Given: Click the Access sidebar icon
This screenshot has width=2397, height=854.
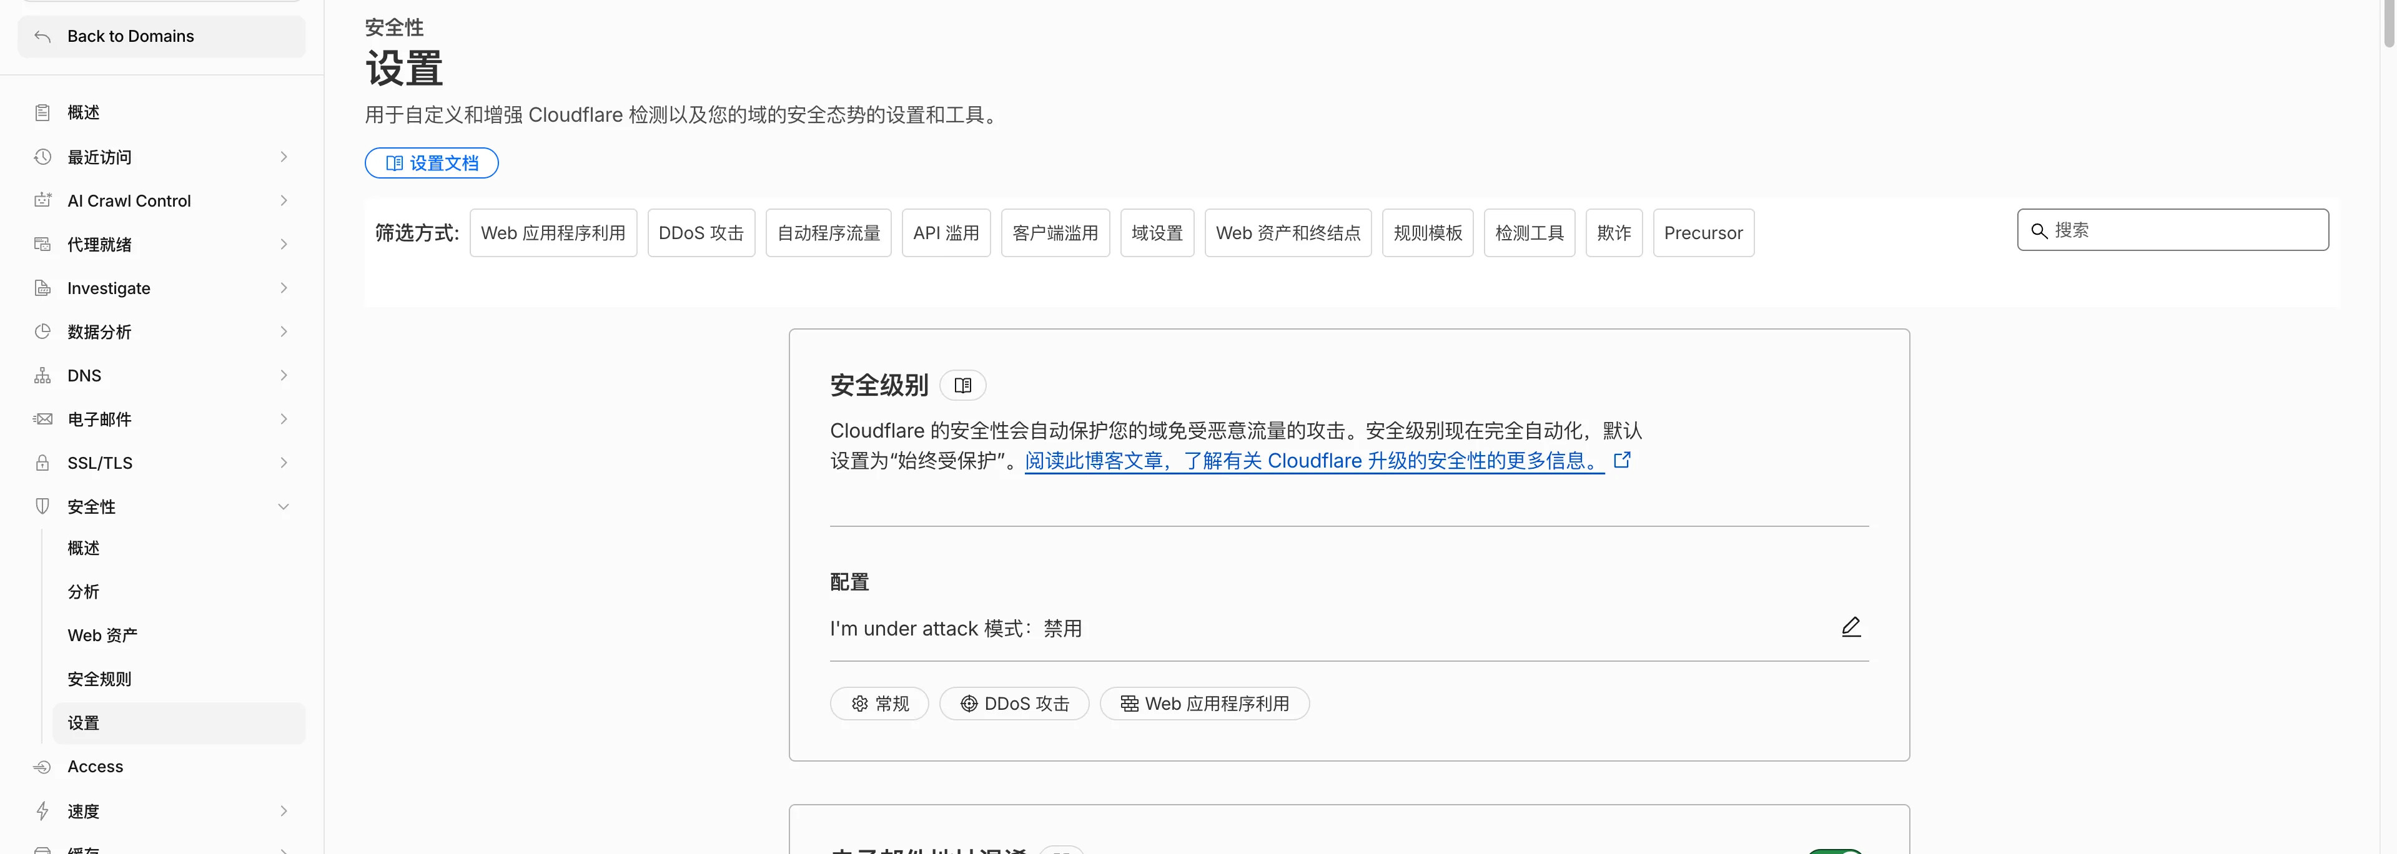Looking at the screenshot, I should (x=42, y=767).
